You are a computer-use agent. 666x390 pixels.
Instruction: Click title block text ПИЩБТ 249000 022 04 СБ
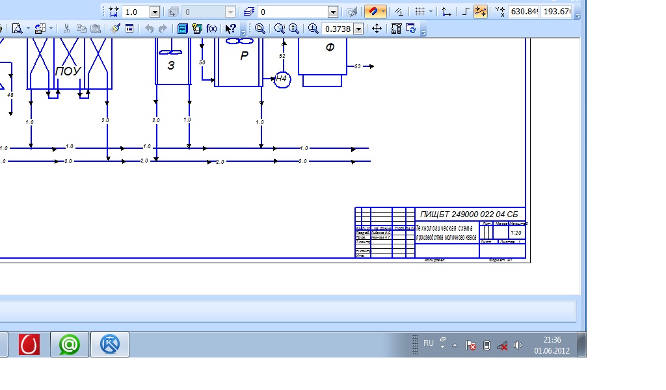tap(469, 214)
